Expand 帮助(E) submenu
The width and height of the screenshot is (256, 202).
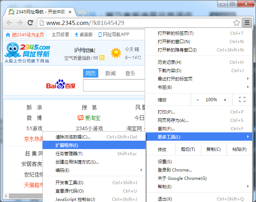tap(199, 187)
